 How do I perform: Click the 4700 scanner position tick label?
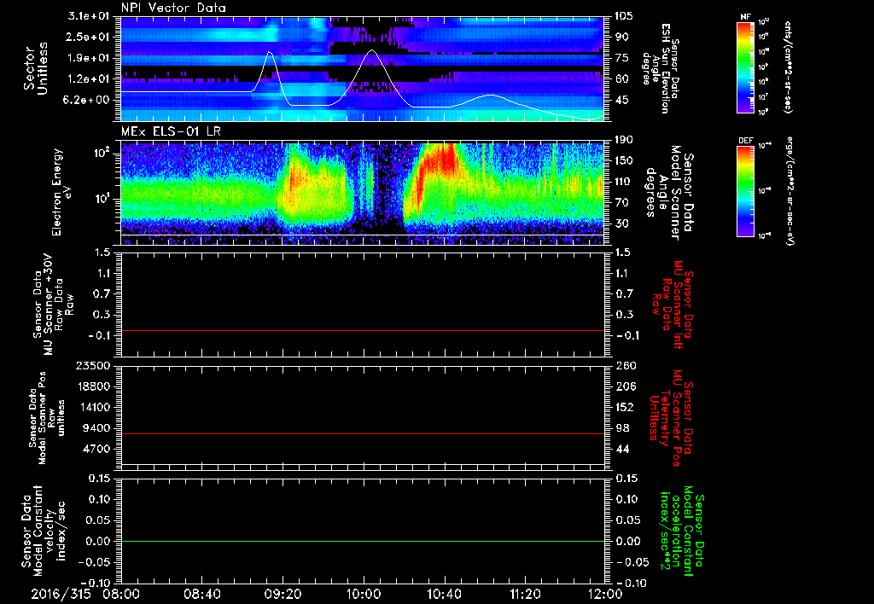click(97, 449)
